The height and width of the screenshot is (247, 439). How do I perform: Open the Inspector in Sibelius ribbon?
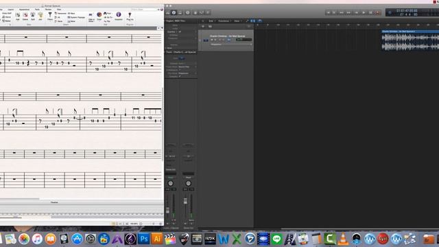pyautogui.click(x=119, y=16)
